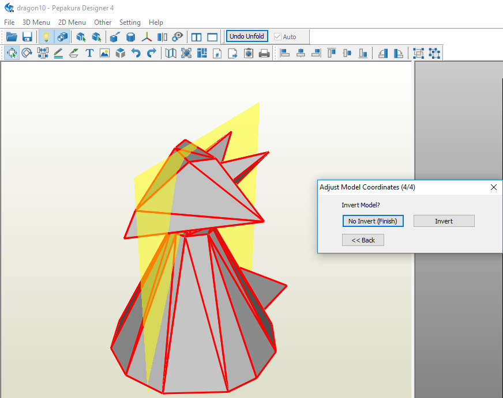503x398 pixels.
Task: Click the redo arrow icon
Action: [151, 54]
